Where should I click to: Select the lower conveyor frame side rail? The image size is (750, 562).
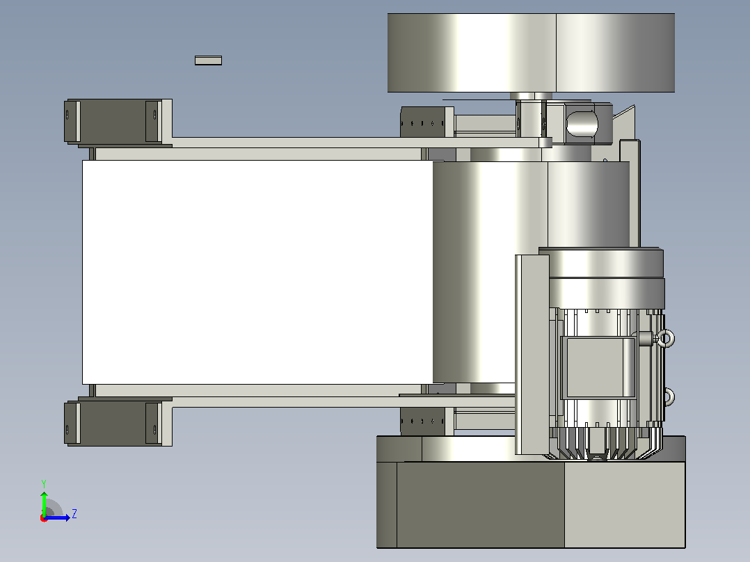[x=342, y=402]
